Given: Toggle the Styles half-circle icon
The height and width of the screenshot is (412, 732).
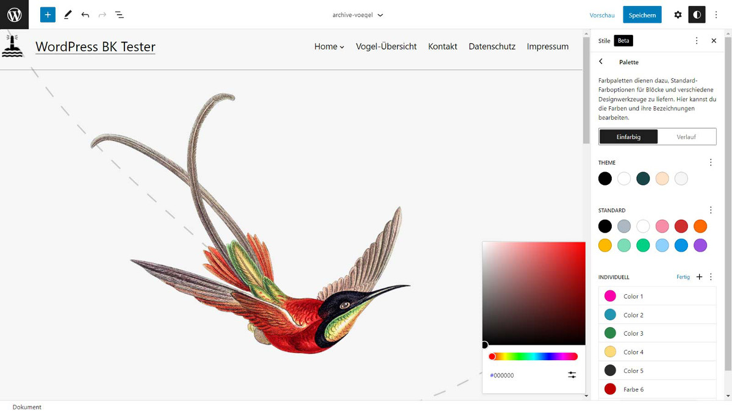Looking at the screenshot, I should [x=697, y=15].
